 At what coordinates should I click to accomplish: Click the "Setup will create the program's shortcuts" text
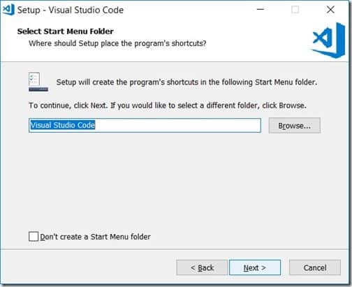point(186,82)
